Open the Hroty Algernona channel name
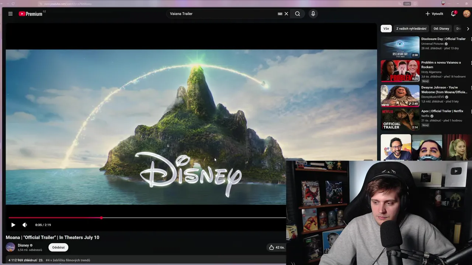Screen dimensions: 472x265 coord(431,72)
